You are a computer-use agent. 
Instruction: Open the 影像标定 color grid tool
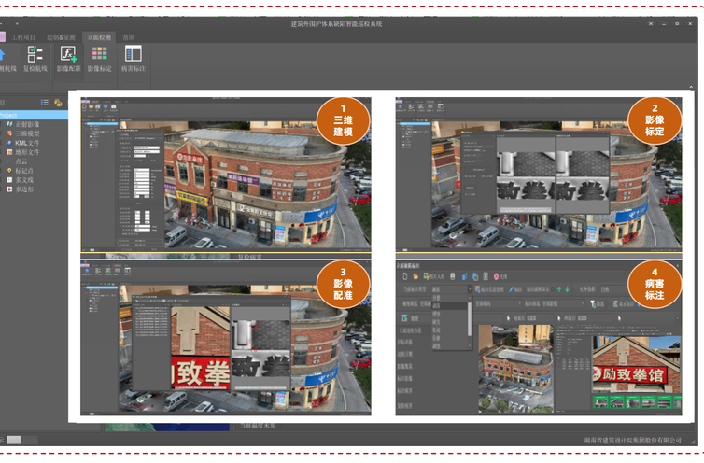coord(99,59)
